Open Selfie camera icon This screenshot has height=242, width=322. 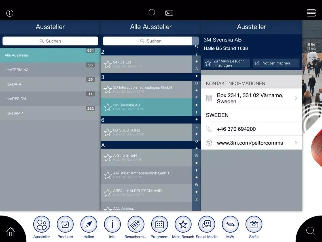click(x=254, y=224)
